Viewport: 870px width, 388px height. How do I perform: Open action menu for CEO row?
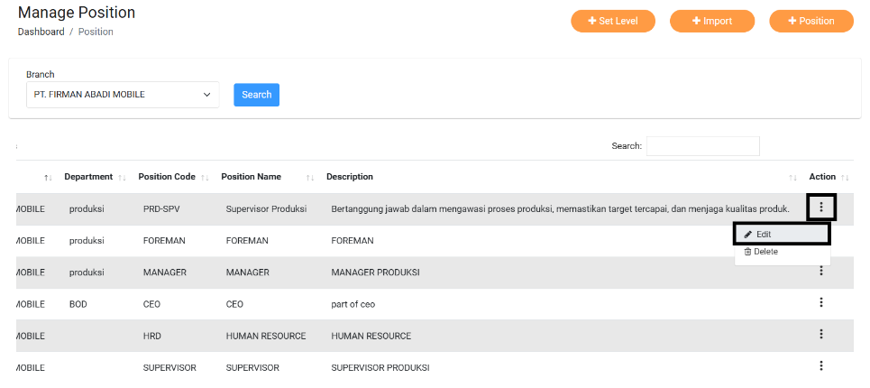[821, 302]
